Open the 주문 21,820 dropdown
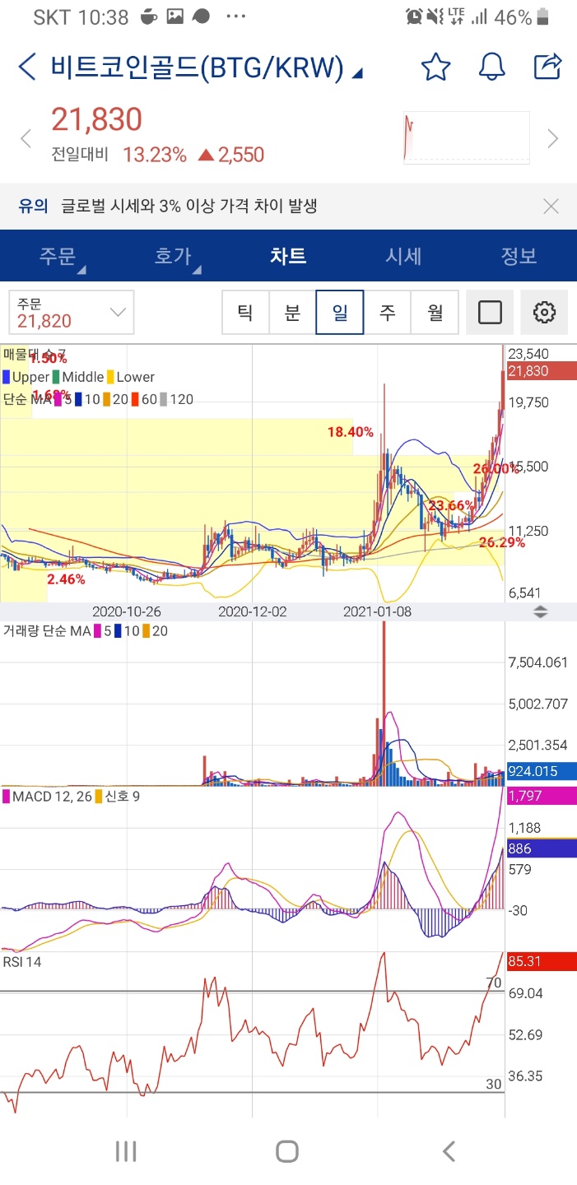Screen dimensions: 577x1185 [71, 313]
